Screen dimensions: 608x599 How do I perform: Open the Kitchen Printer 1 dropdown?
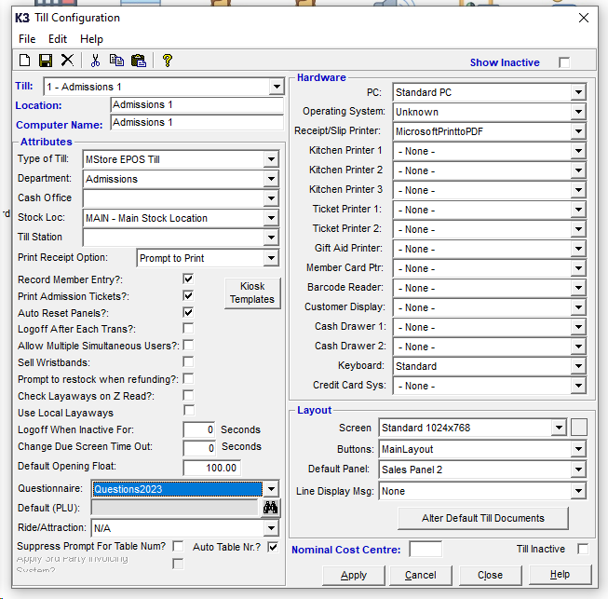click(x=578, y=151)
